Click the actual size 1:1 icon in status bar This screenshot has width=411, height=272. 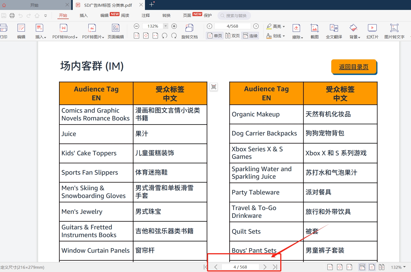tap(330, 267)
